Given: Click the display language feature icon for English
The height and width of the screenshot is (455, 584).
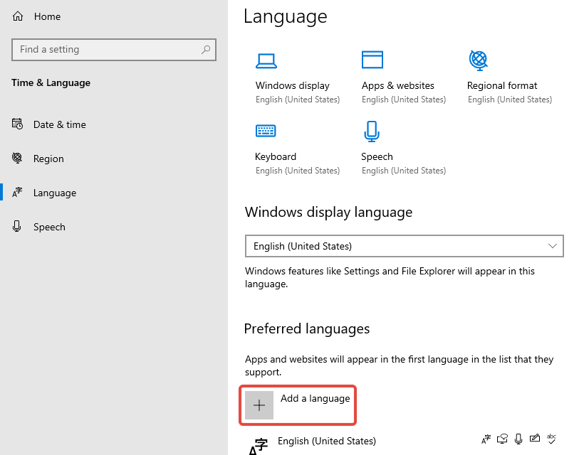Looking at the screenshot, I should pos(486,439).
